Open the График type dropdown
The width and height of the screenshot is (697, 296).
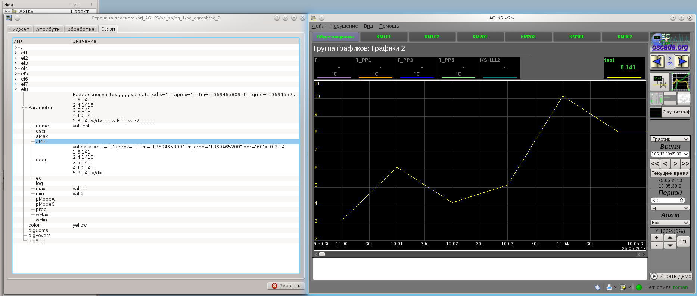pyautogui.click(x=670, y=139)
